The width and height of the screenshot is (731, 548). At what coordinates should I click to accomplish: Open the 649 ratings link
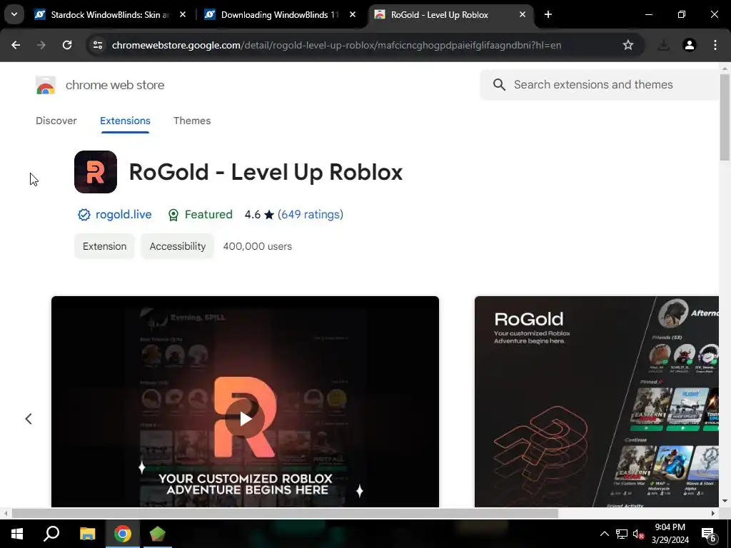pos(311,214)
